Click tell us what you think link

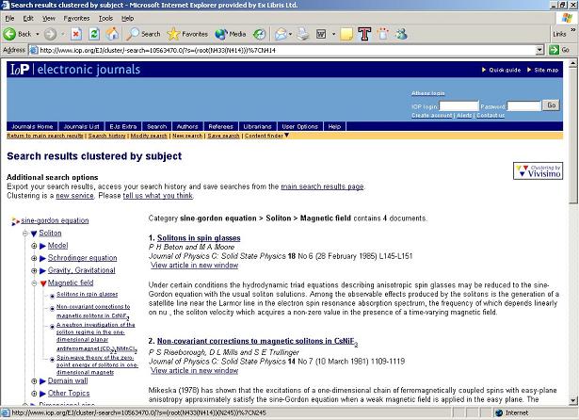click(x=157, y=196)
